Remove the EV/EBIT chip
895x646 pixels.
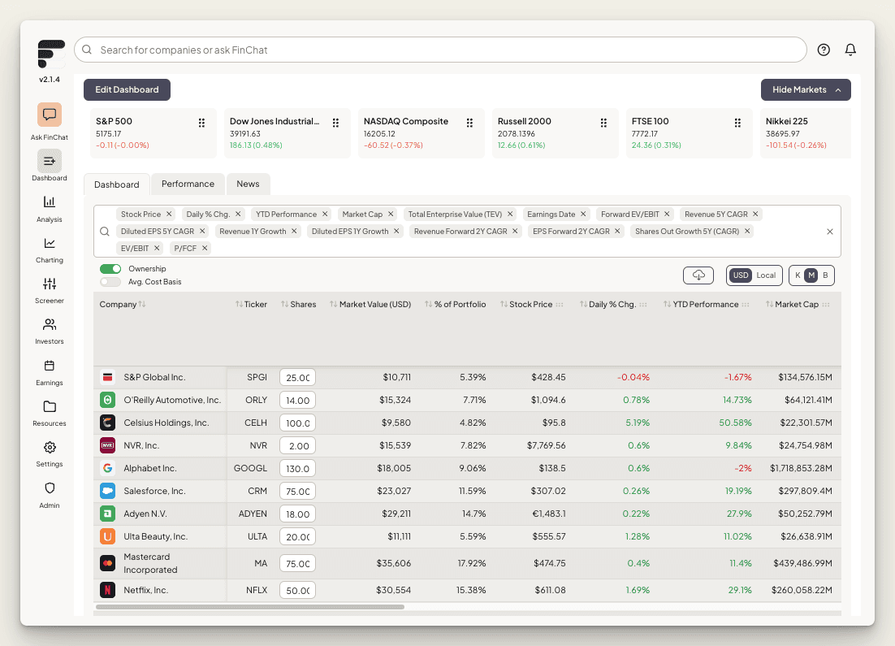(x=157, y=248)
